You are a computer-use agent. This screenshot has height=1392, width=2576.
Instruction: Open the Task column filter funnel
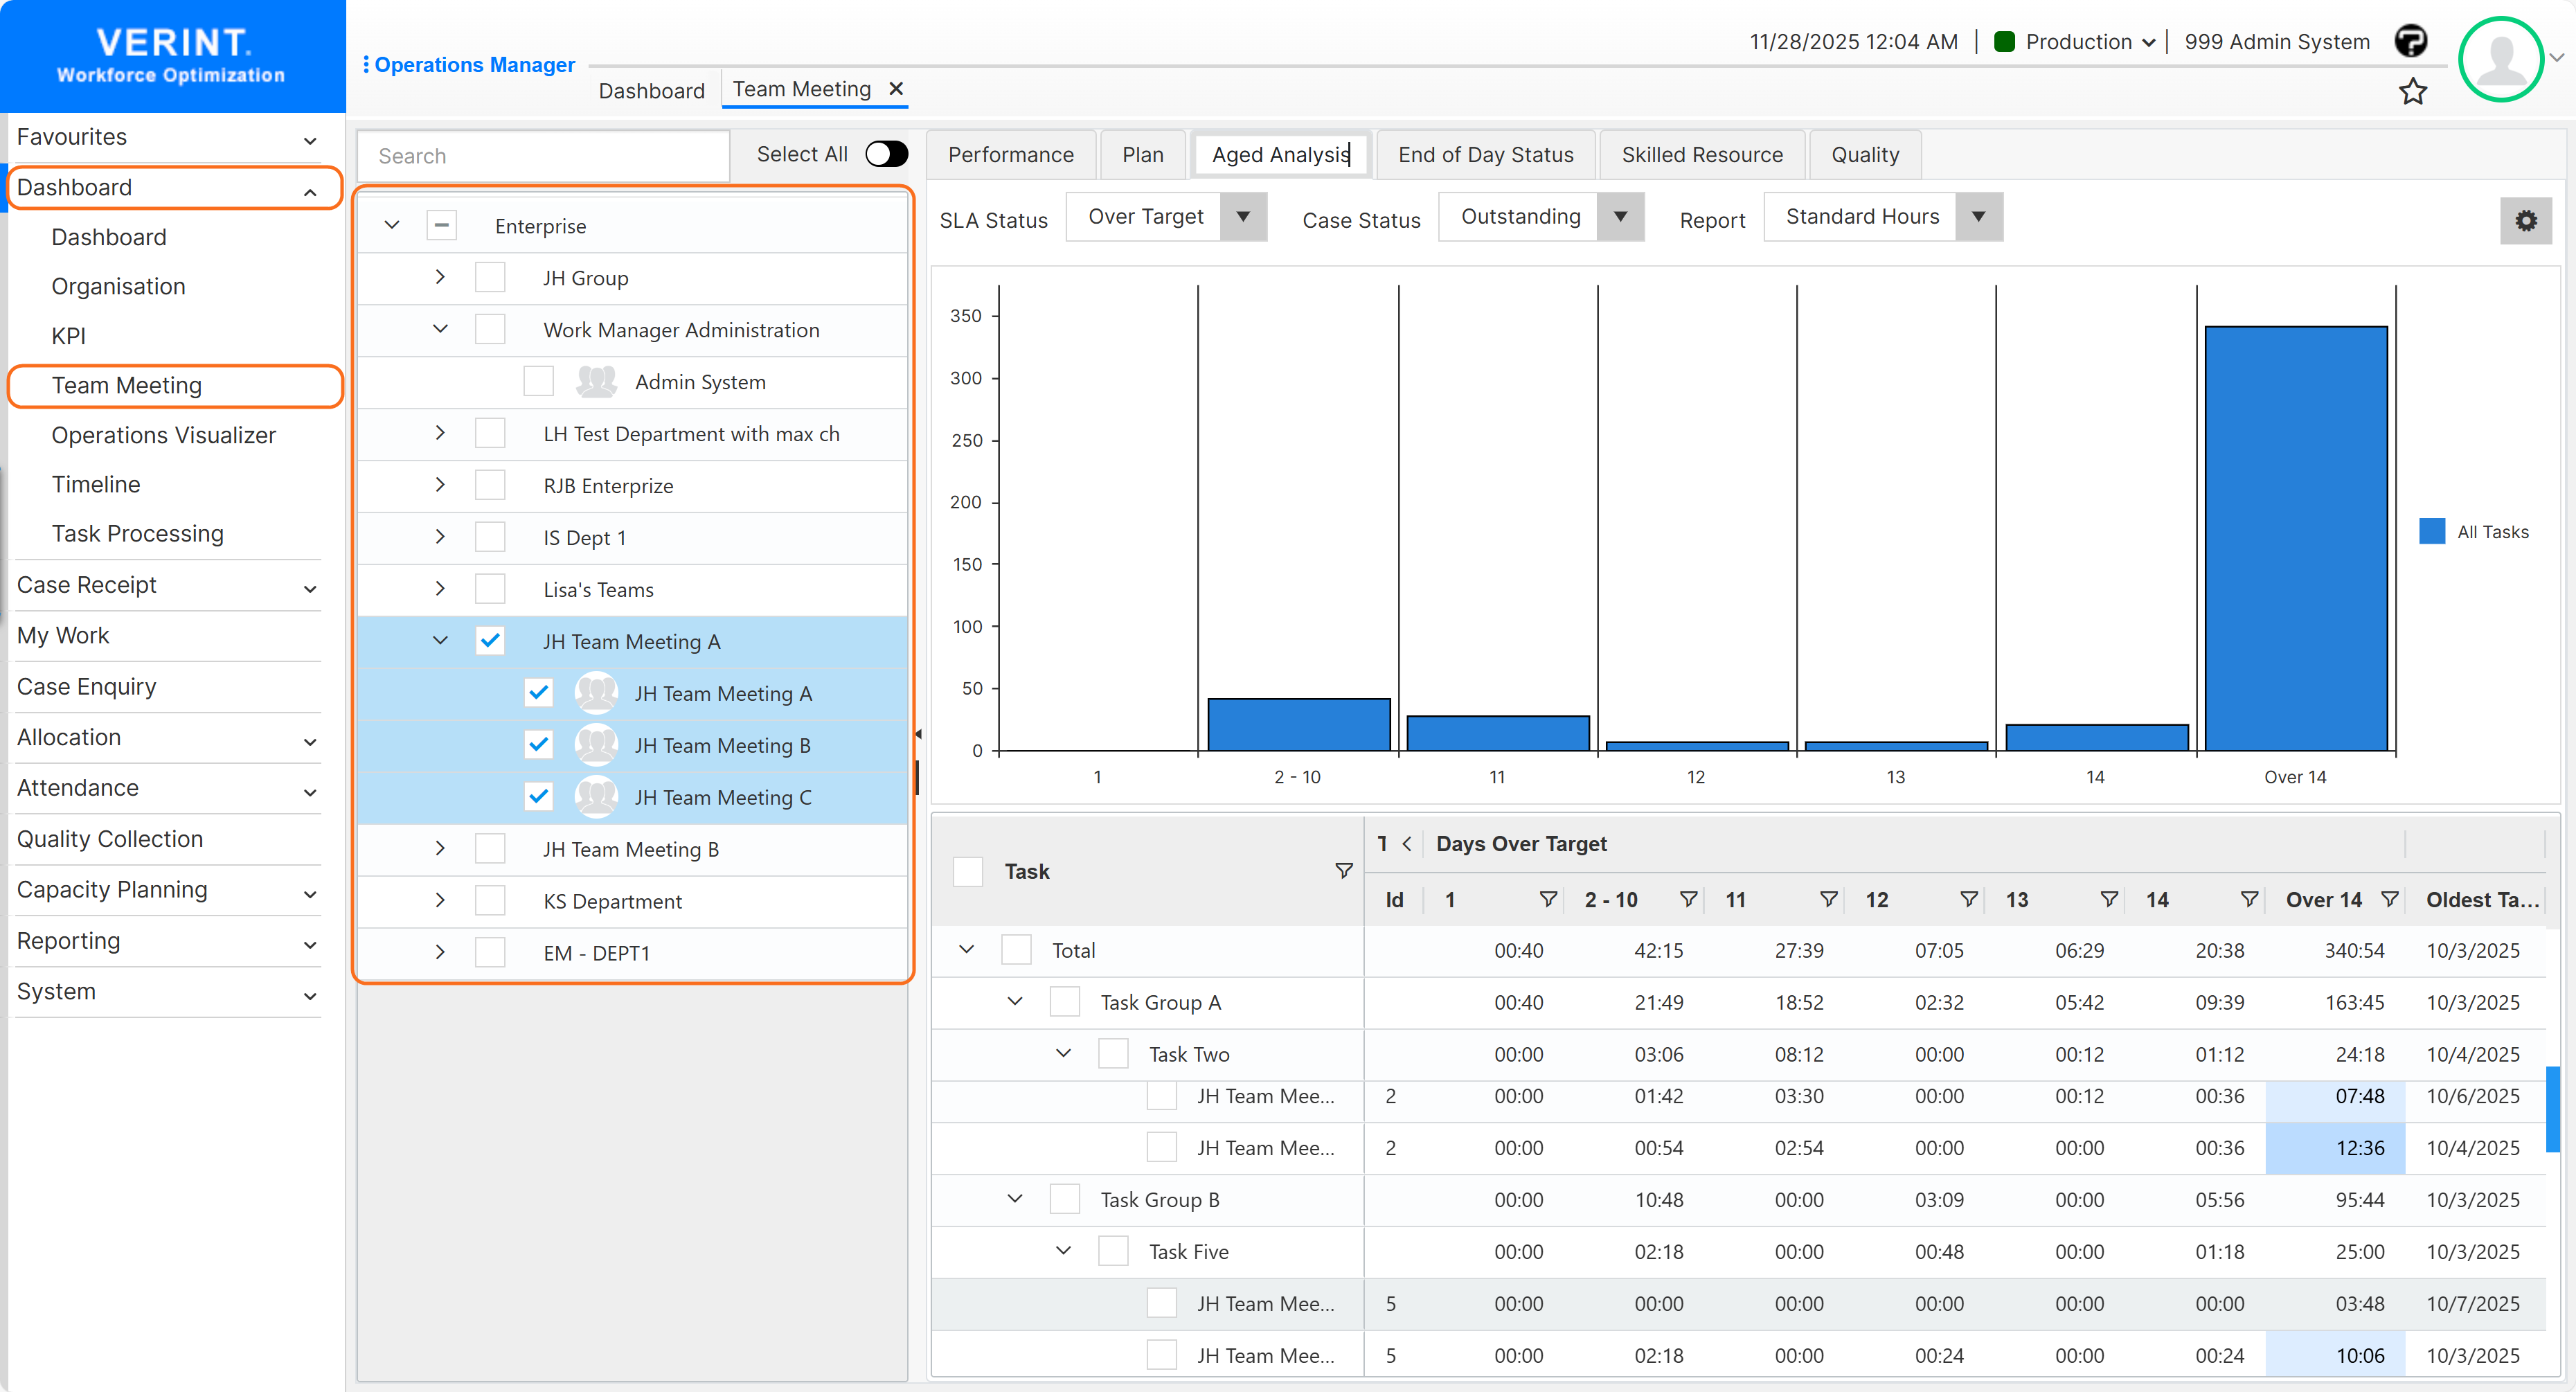[1344, 871]
